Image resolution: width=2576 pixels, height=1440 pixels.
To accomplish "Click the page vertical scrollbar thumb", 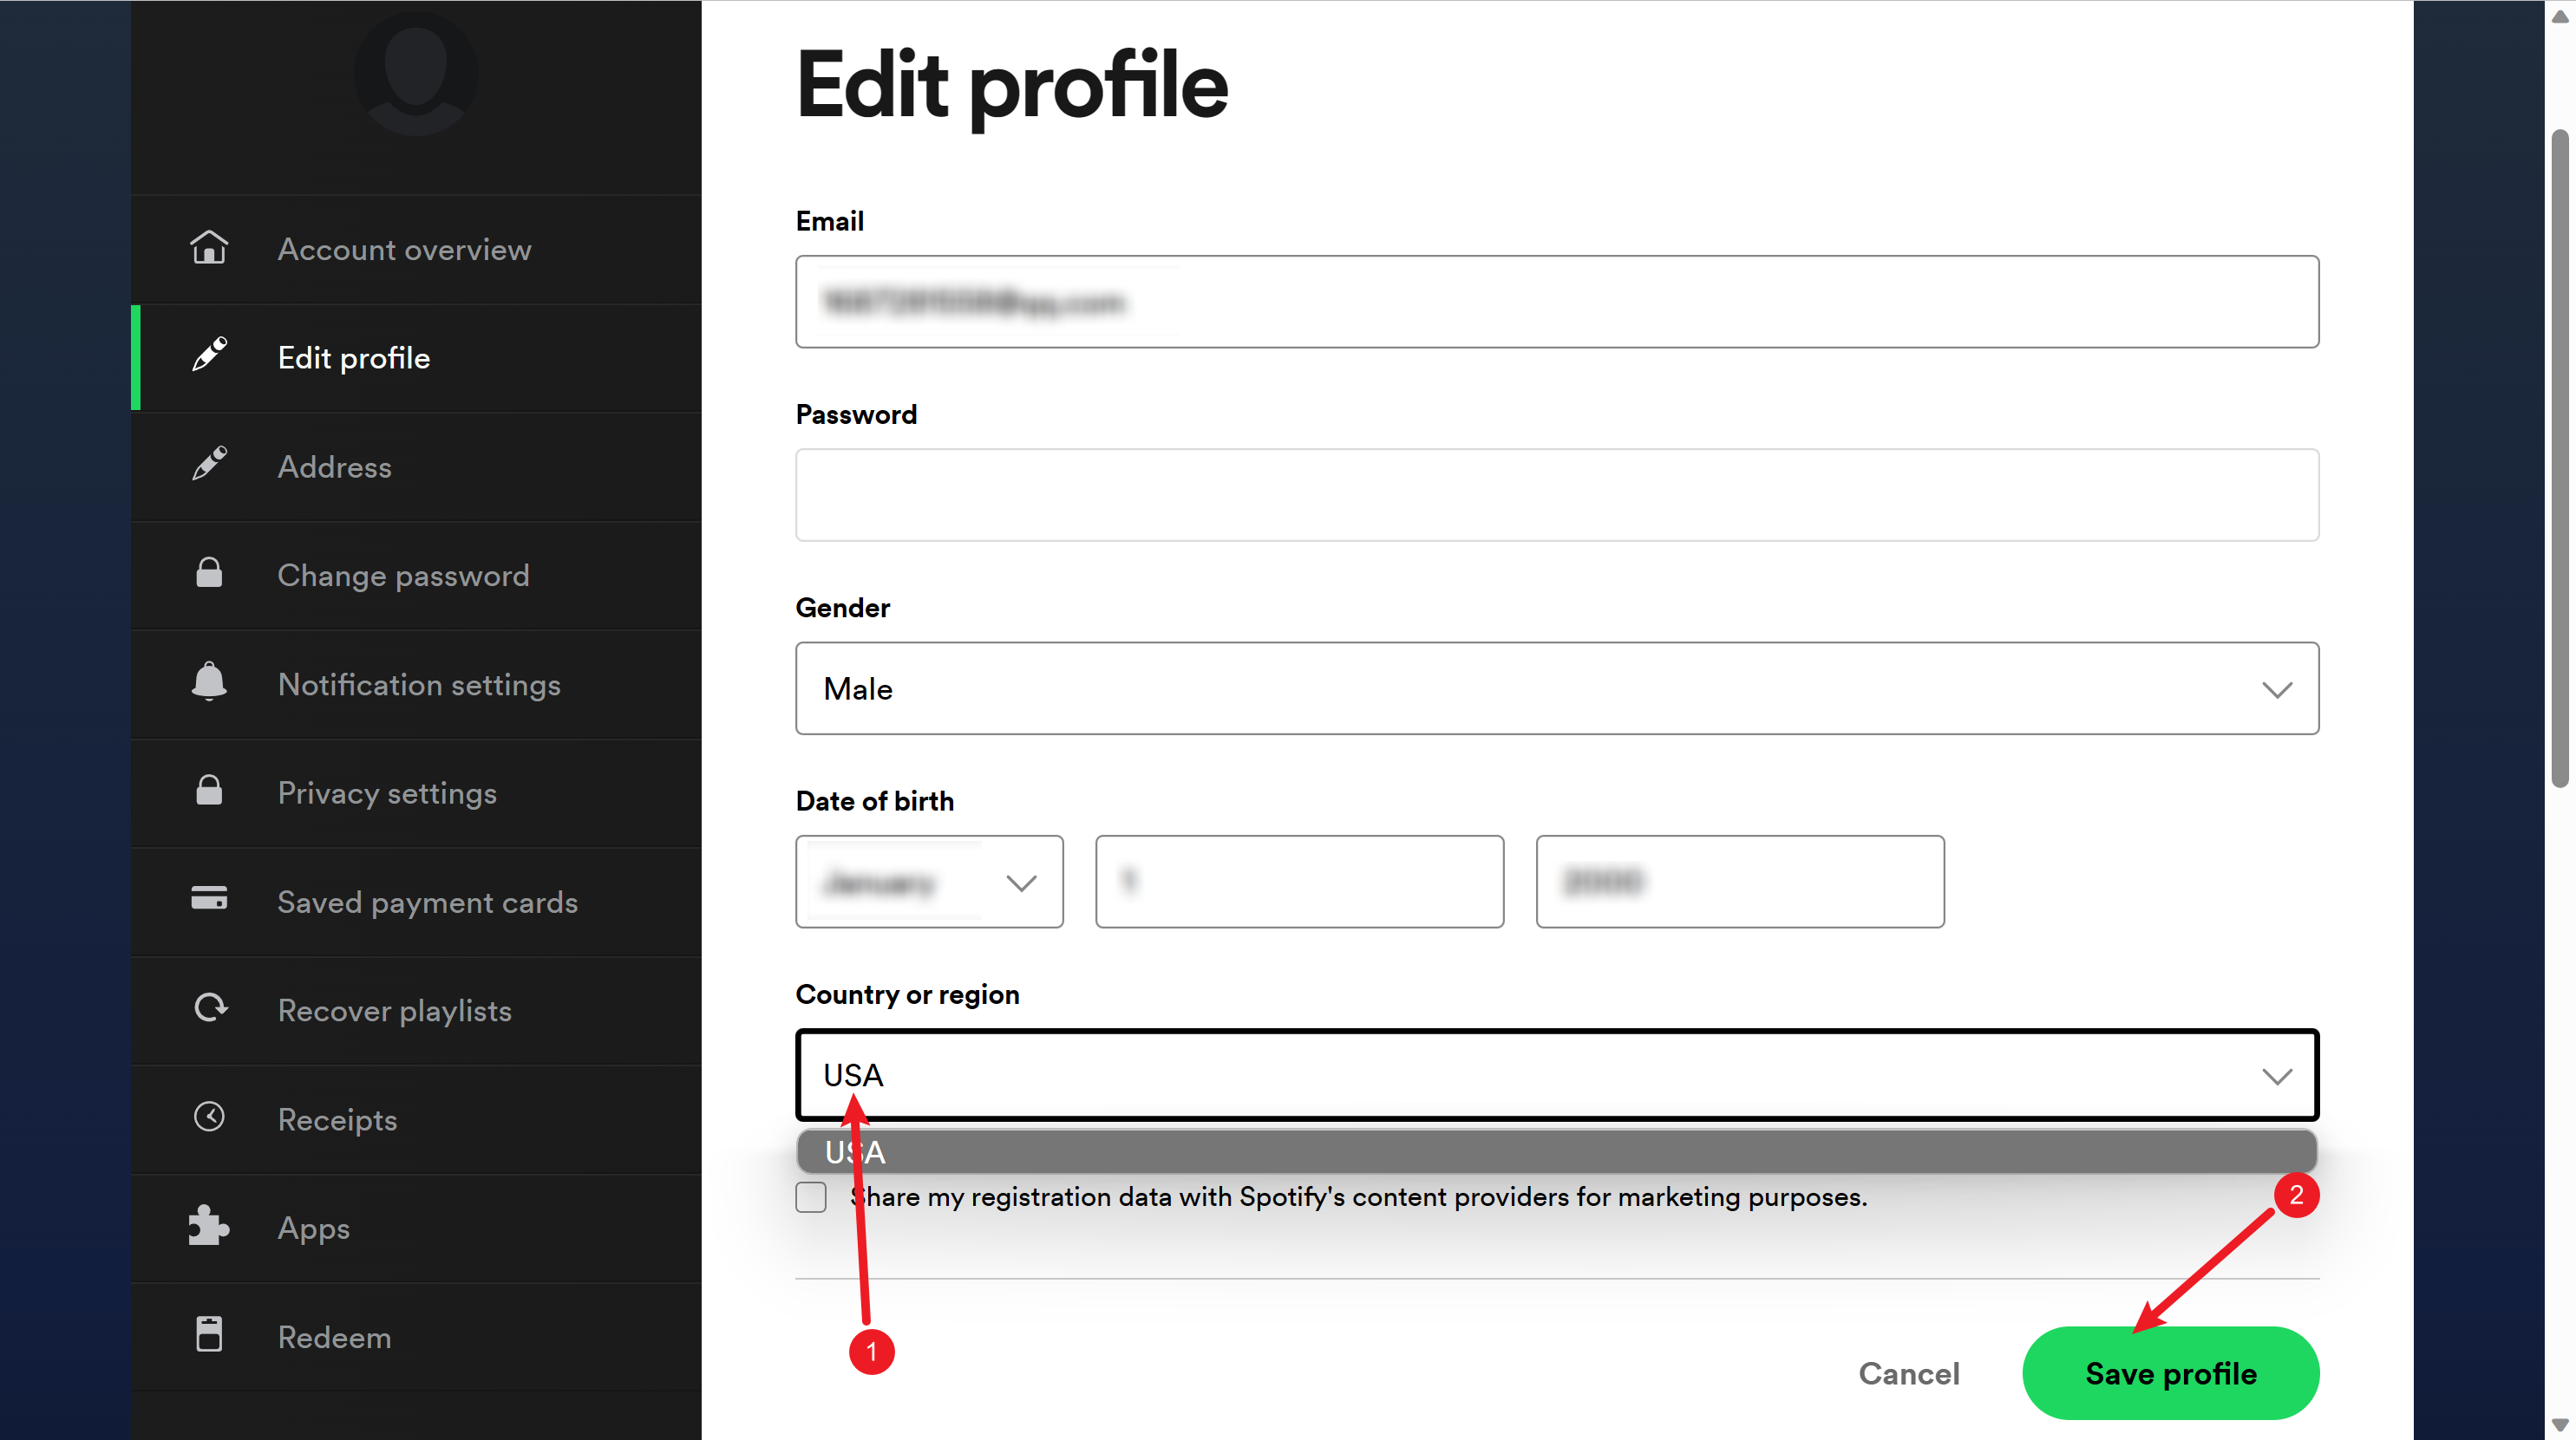I will coord(2559,459).
